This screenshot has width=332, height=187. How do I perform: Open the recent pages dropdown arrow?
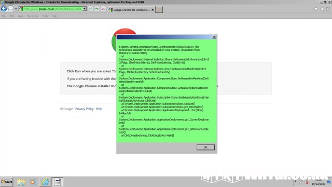pos(16,9)
